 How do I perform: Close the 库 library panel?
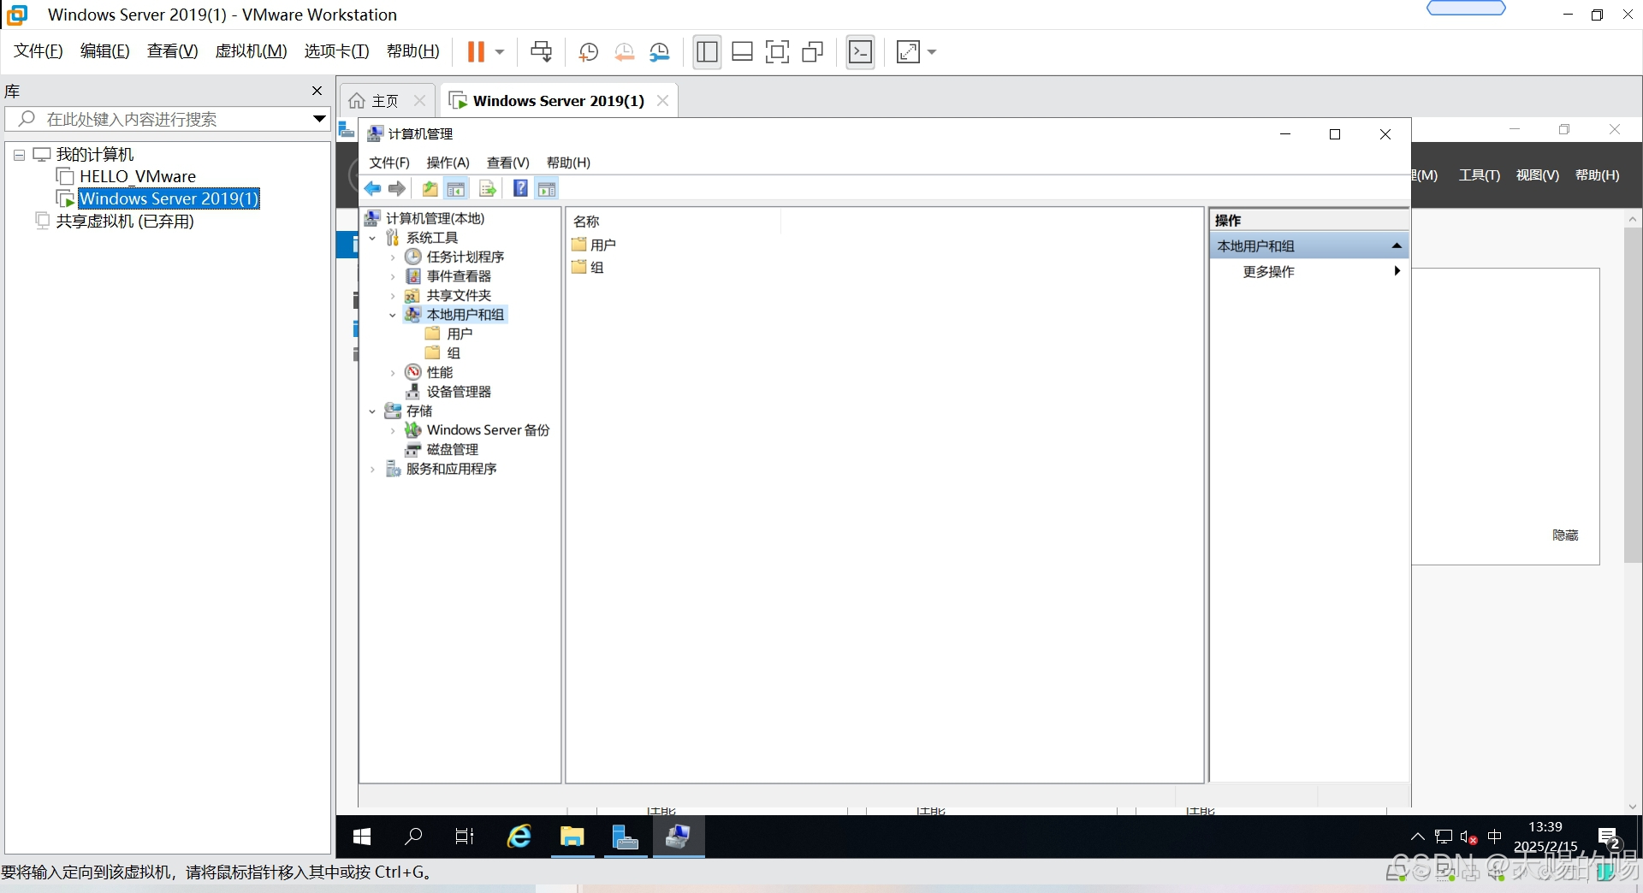point(317,91)
